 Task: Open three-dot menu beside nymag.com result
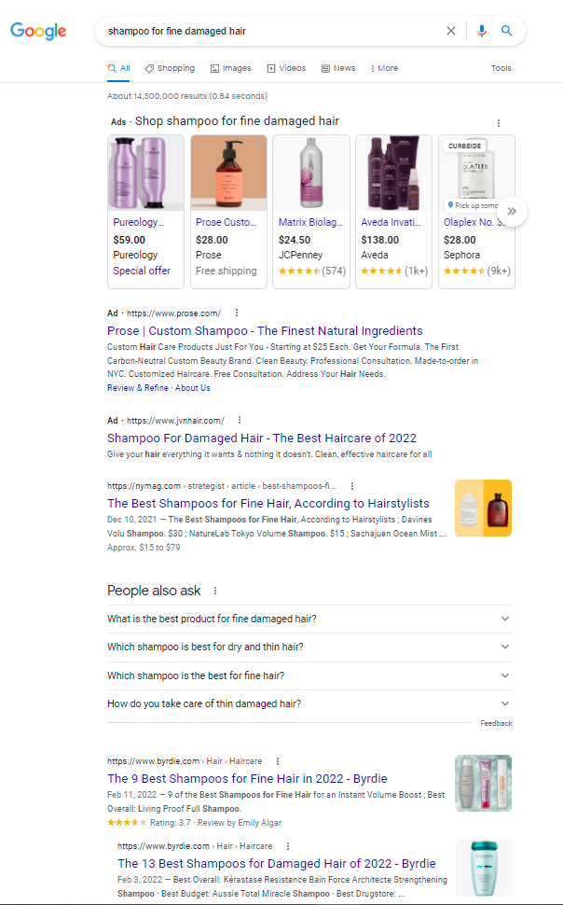click(x=352, y=486)
